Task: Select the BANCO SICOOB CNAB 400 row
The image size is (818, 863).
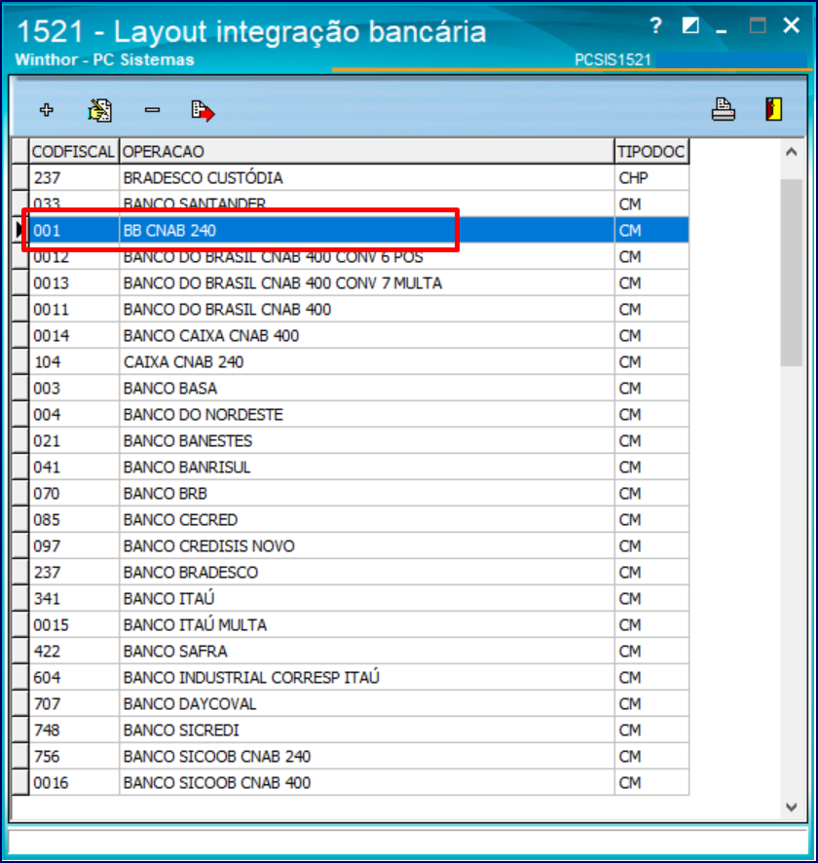Action: [292, 782]
